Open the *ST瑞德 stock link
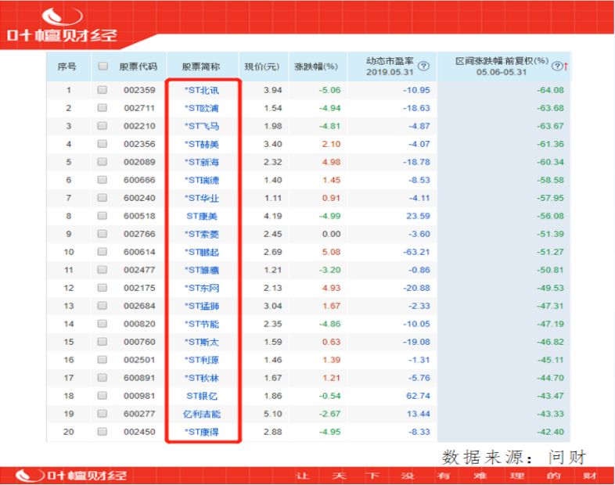This screenshot has width=615, height=485. (202, 181)
